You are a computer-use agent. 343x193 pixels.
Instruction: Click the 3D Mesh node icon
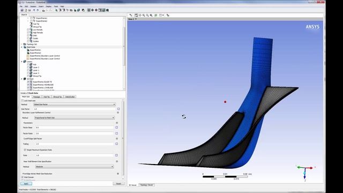coord(25,79)
